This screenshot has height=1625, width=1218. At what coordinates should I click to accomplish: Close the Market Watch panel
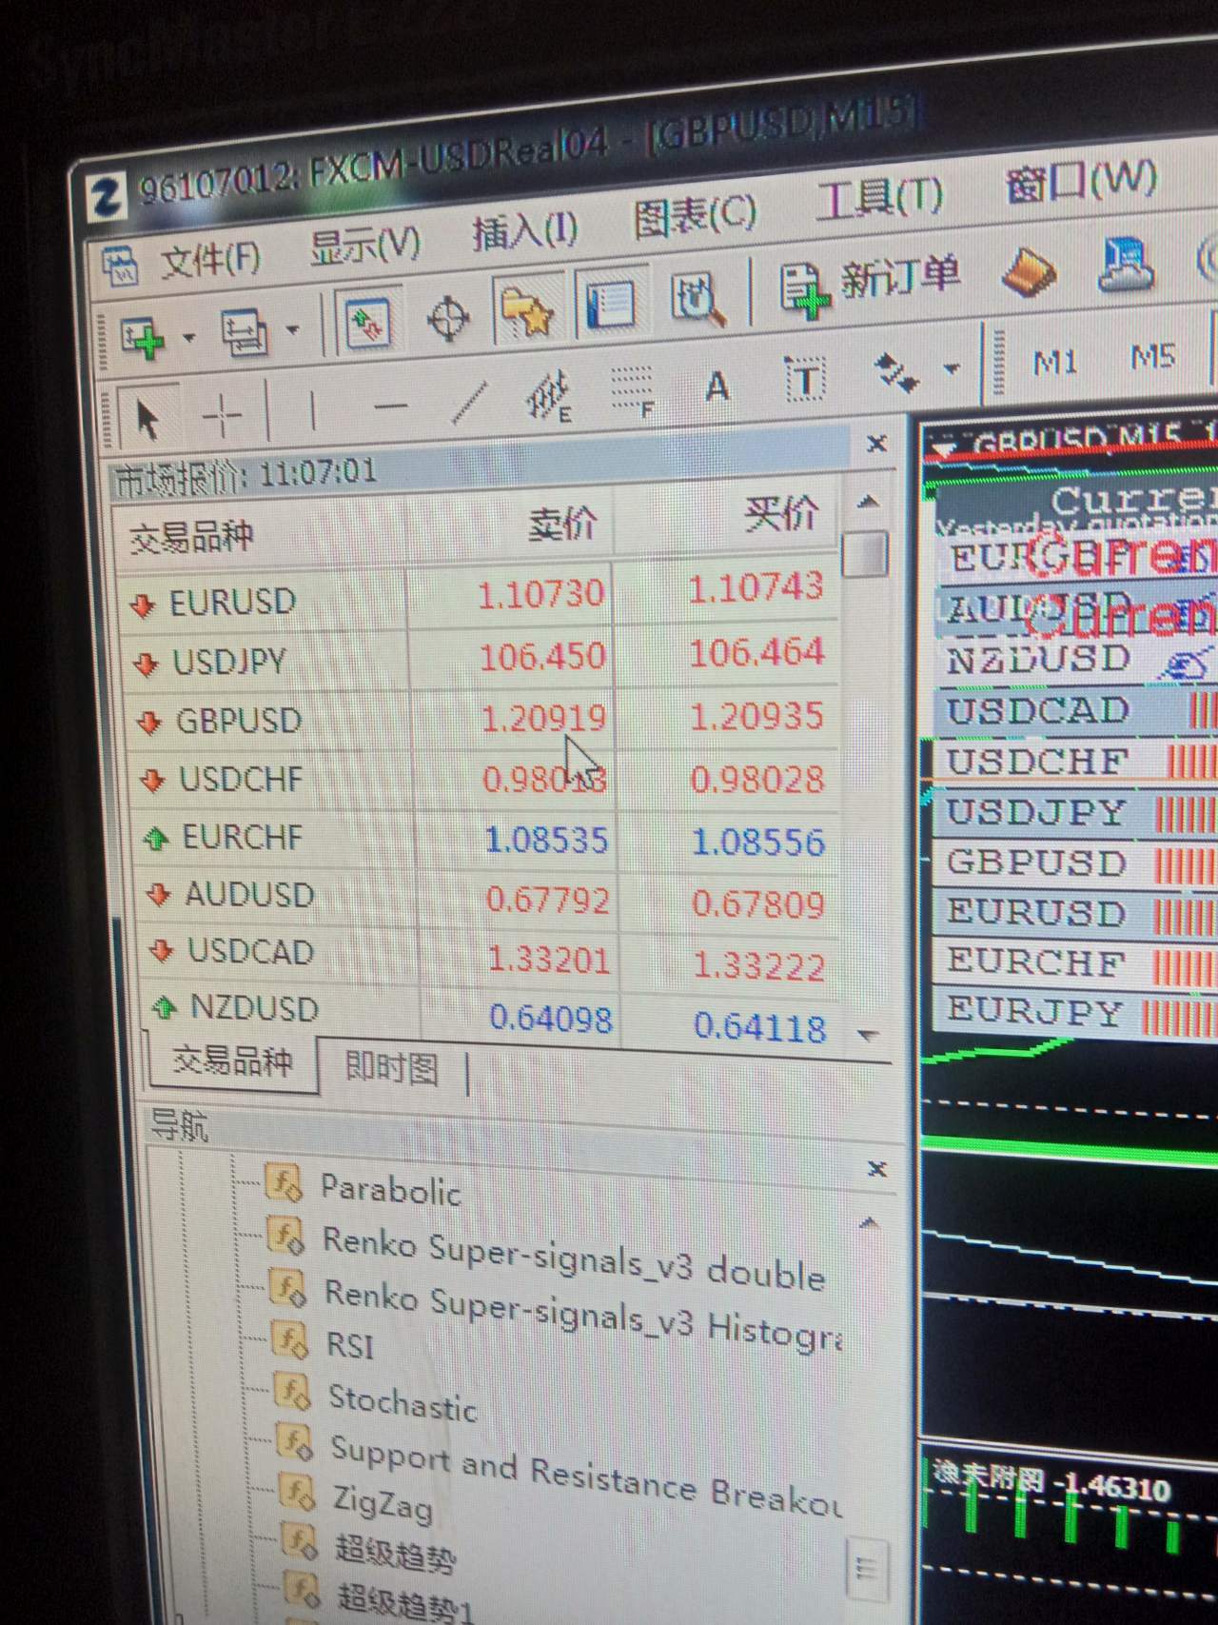tap(876, 444)
